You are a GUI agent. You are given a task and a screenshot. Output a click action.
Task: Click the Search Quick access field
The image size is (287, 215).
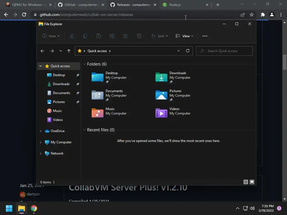(224, 51)
